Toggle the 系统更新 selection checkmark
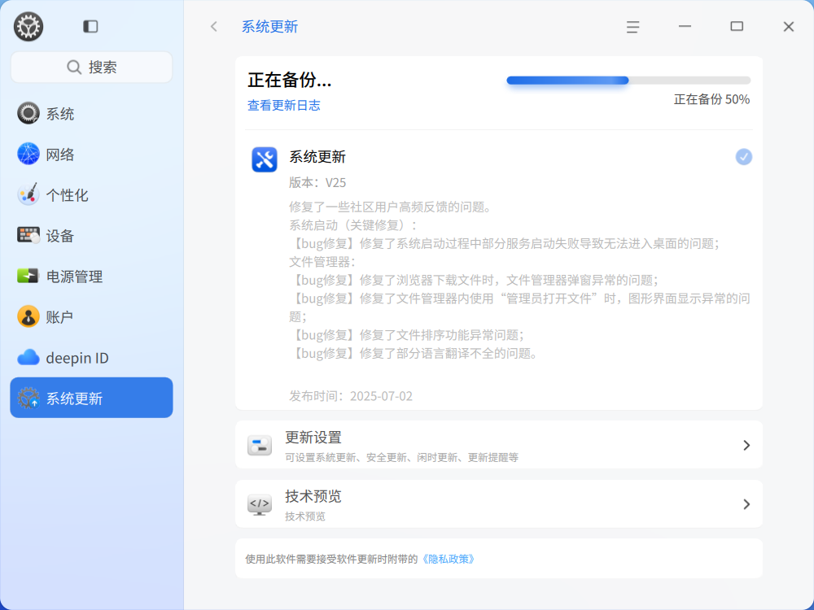The image size is (814, 610). point(743,157)
